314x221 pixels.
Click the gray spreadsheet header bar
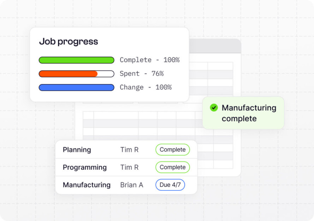click(215, 46)
